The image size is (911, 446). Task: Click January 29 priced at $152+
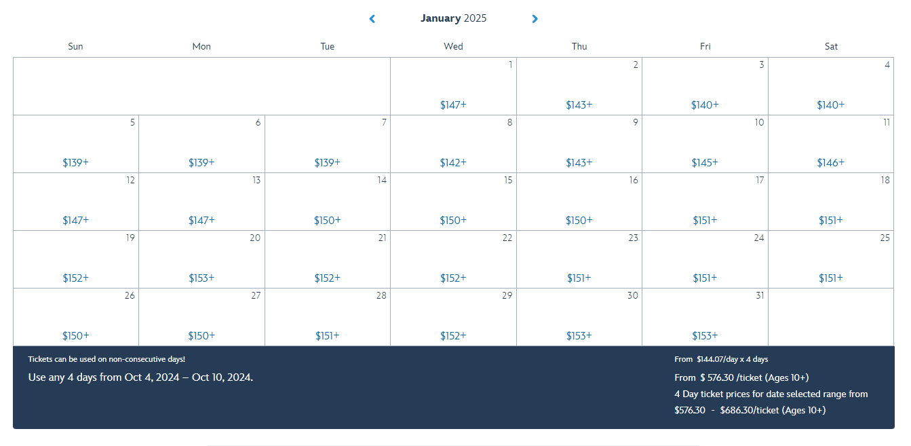pyautogui.click(x=453, y=317)
